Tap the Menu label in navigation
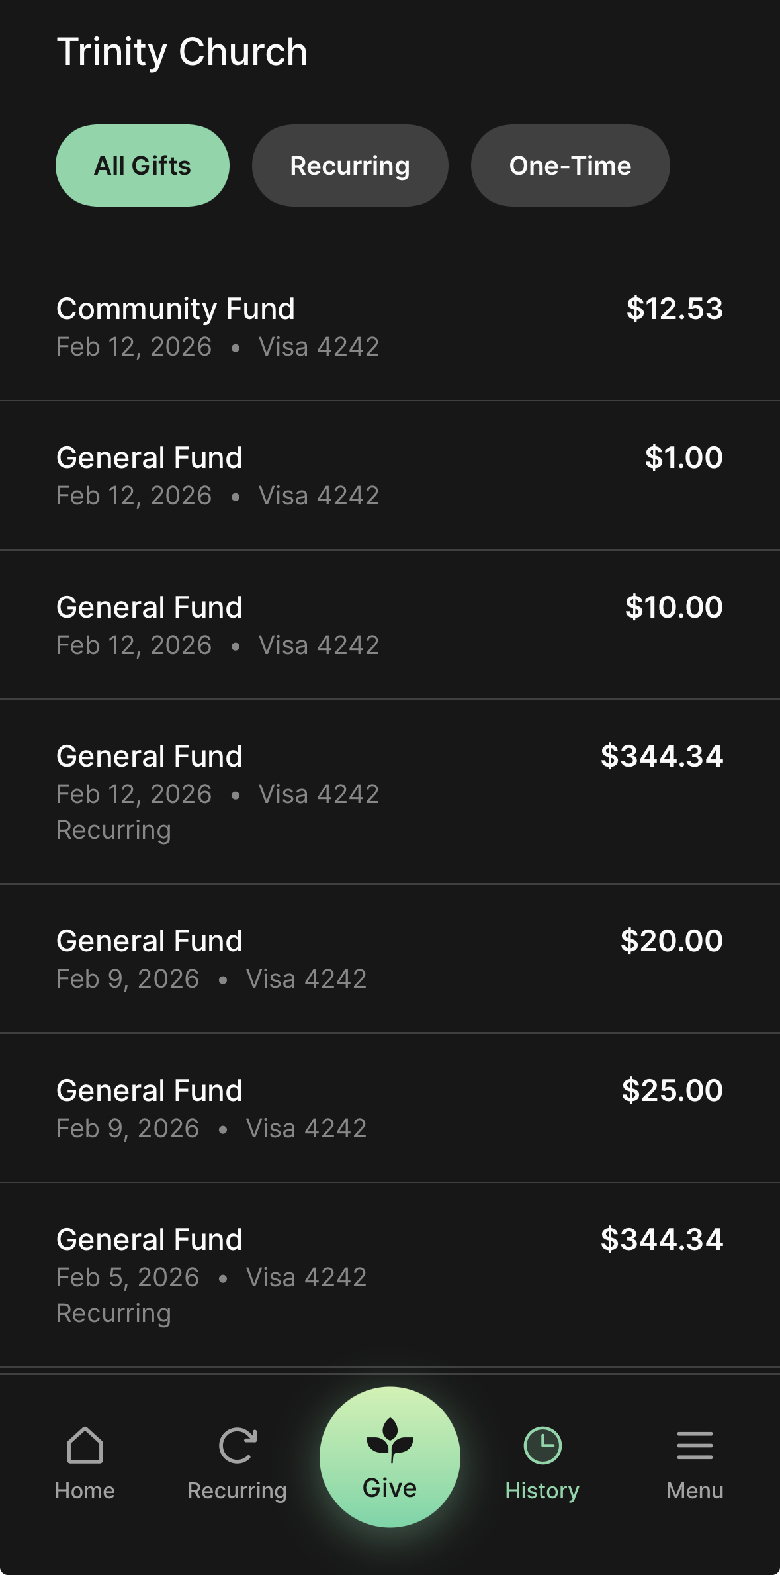 [695, 1490]
